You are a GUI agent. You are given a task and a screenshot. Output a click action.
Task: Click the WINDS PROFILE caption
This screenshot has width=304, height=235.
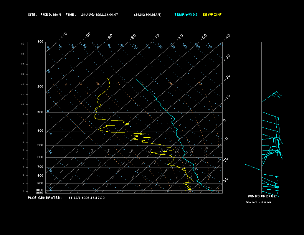261,196
